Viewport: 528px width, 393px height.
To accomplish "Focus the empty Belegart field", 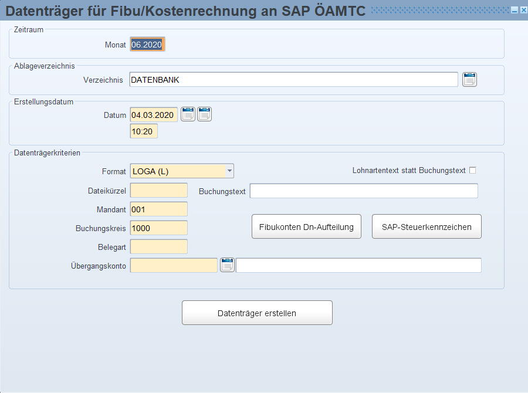I will coord(159,247).
